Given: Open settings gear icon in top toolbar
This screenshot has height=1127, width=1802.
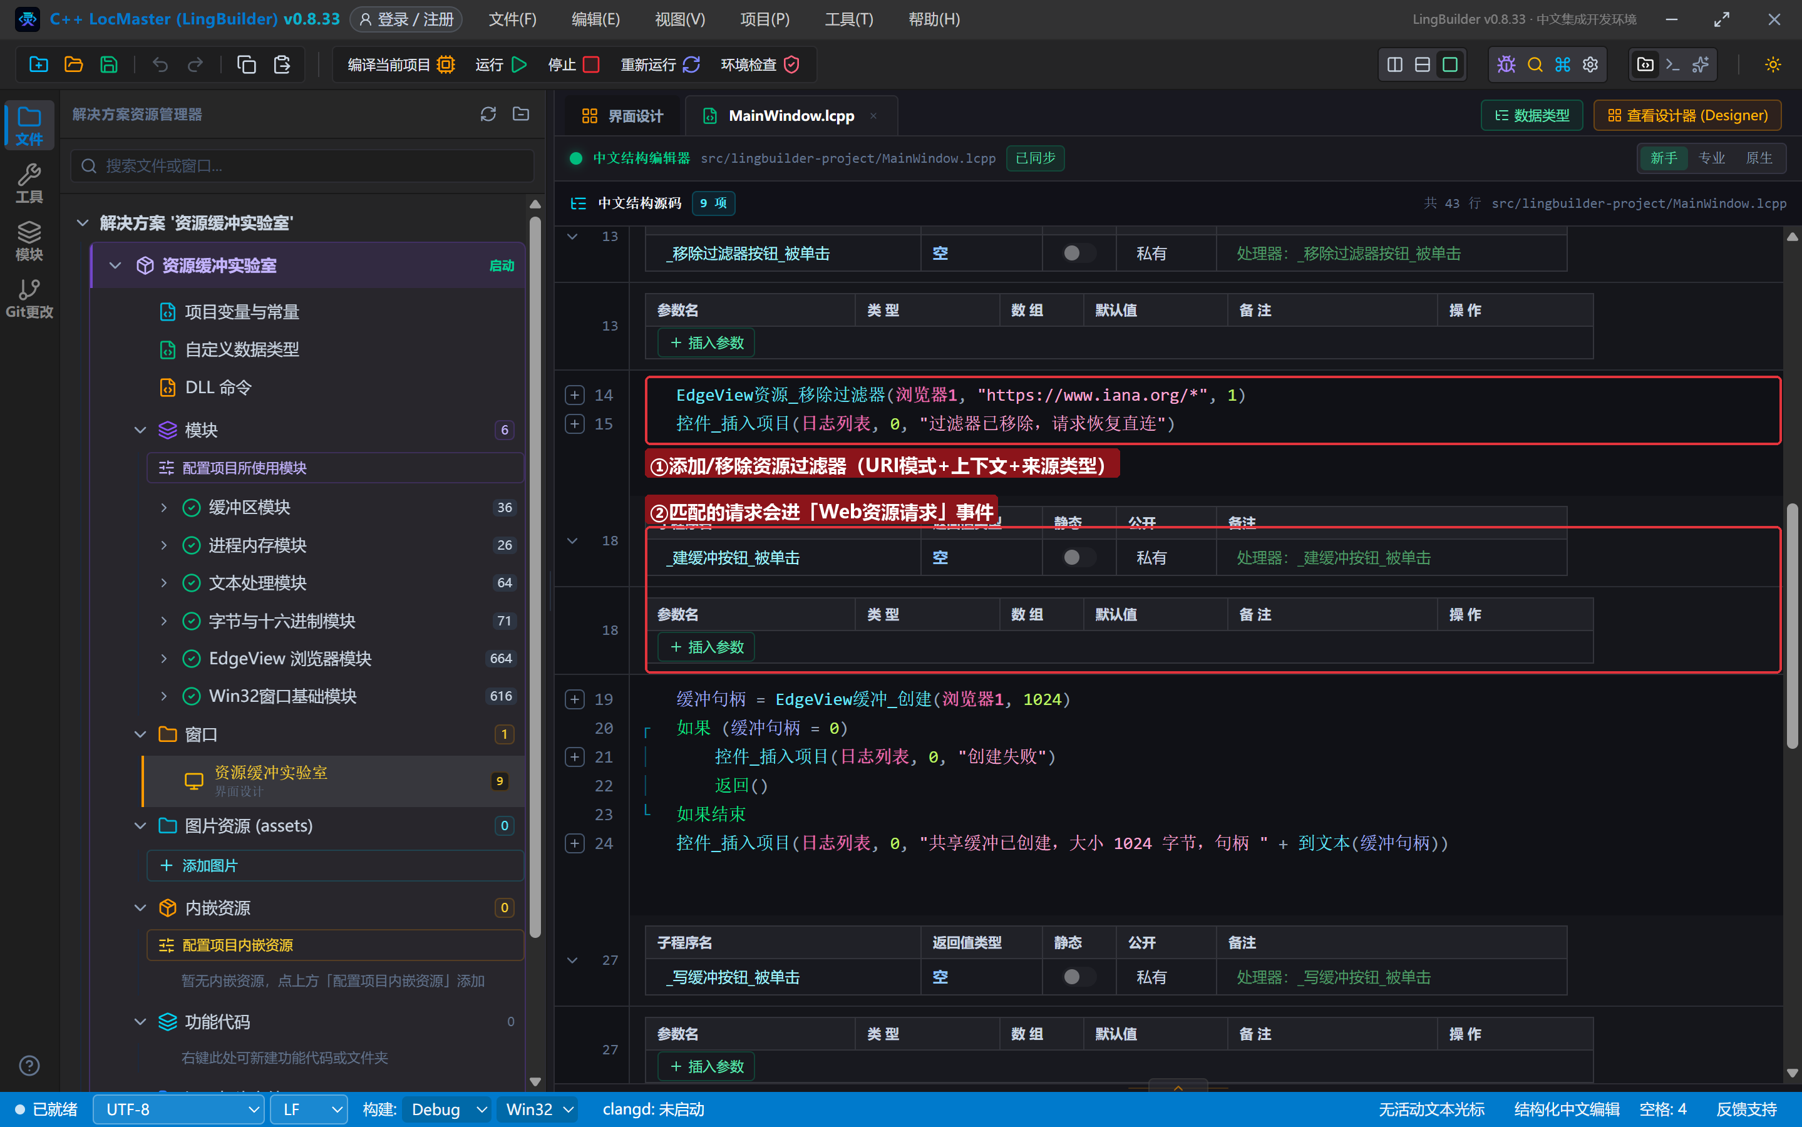Looking at the screenshot, I should [1590, 65].
